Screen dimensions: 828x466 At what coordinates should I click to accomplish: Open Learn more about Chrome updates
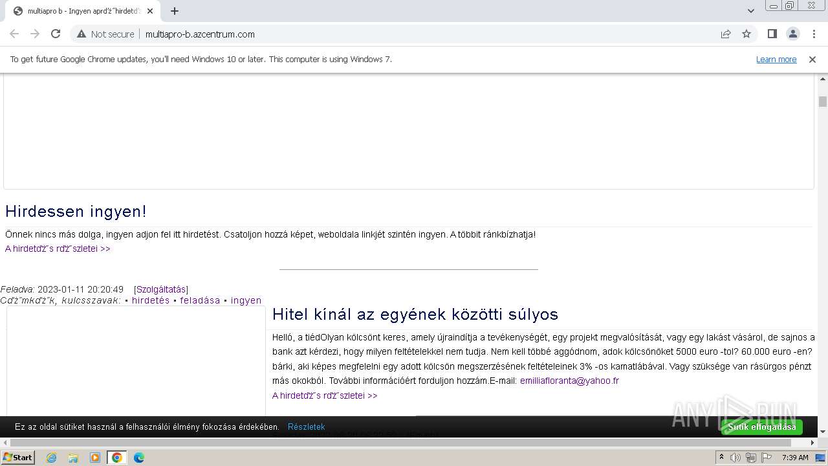coord(776,60)
